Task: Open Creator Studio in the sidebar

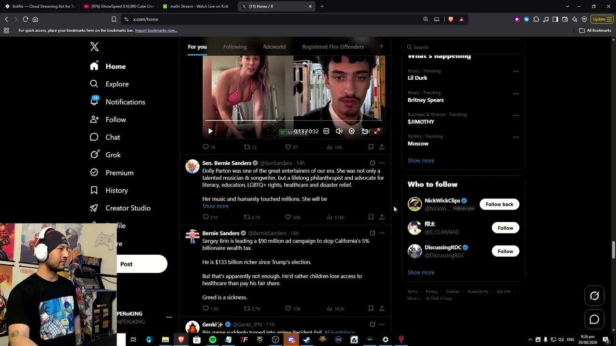Action: [x=120, y=208]
